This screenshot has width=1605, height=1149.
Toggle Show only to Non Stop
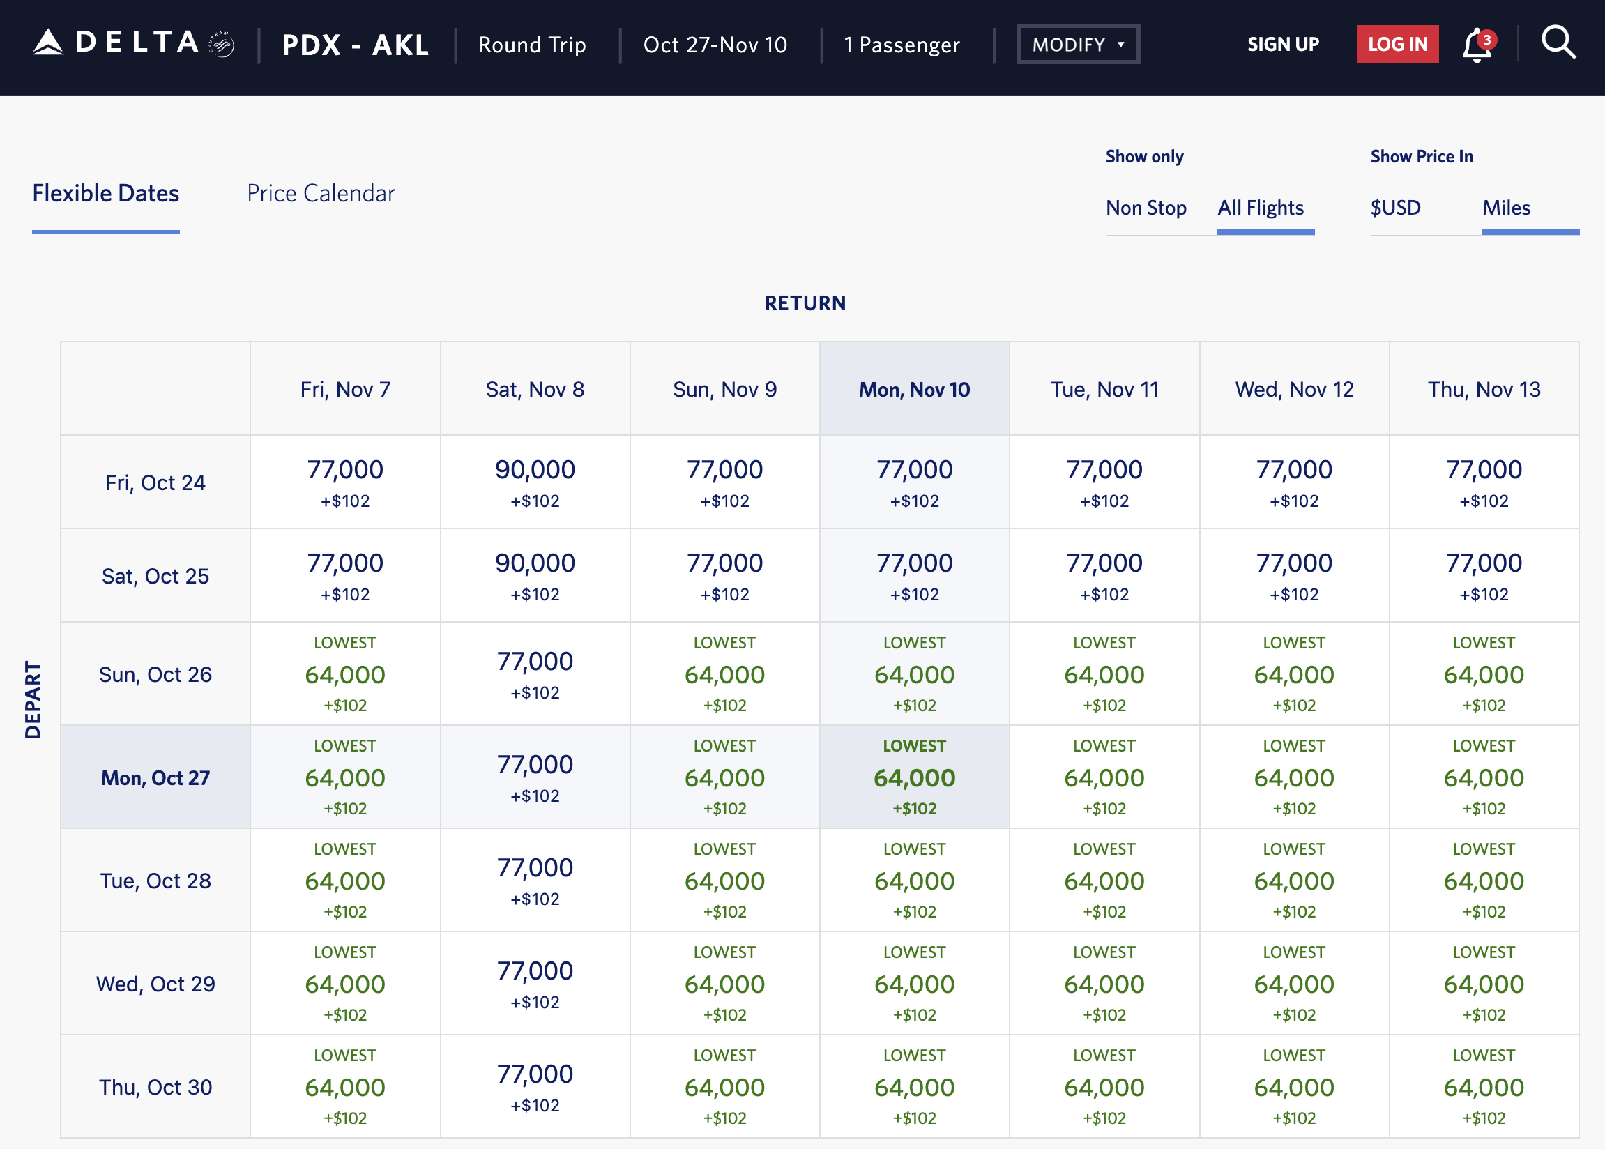pos(1146,208)
